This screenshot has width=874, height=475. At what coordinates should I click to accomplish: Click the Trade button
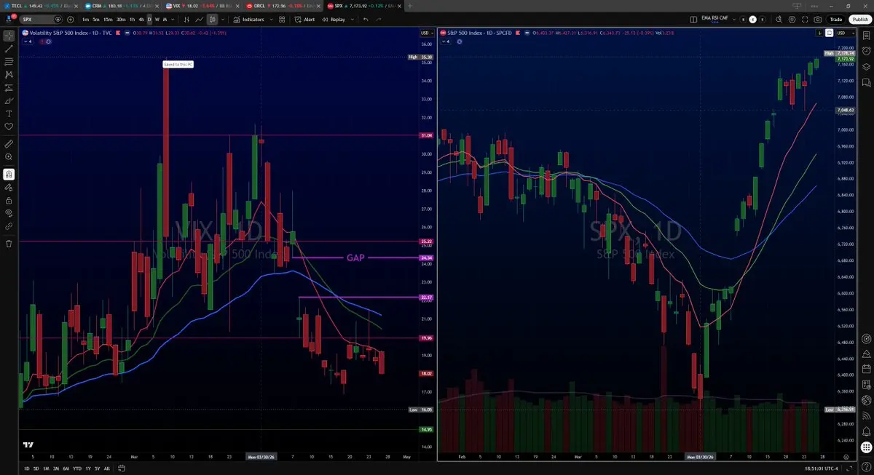[x=835, y=20]
